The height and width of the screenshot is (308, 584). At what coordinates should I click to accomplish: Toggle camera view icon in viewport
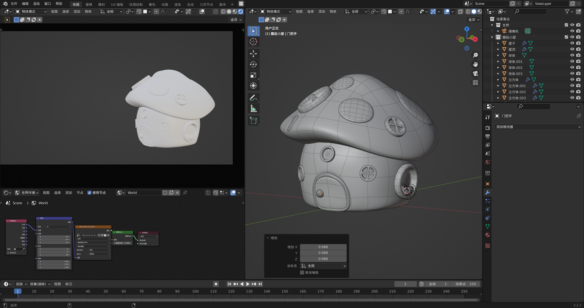(475, 73)
